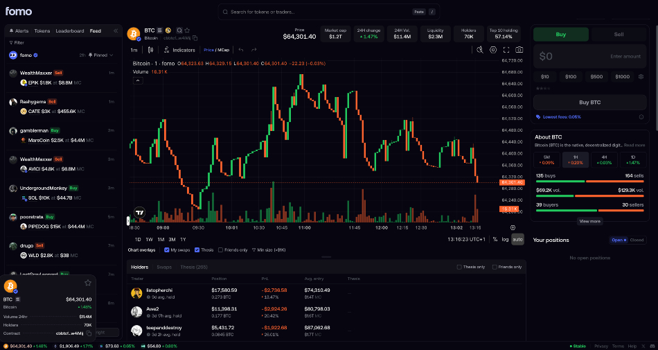658x350 pixels.
Task: Click the Bitcoin ticker in bottom bar
Action: (25, 347)
